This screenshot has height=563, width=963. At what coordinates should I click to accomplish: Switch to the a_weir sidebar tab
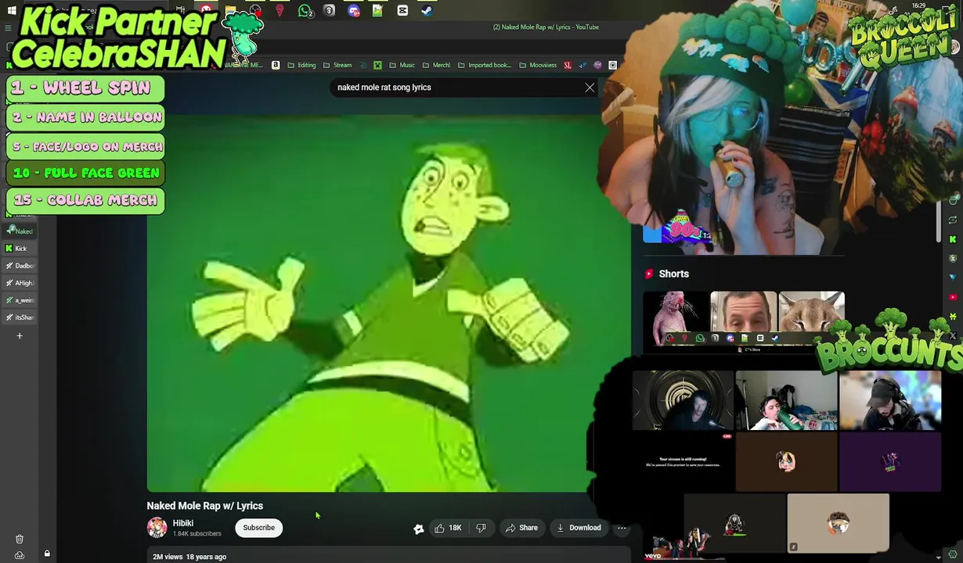pos(20,300)
